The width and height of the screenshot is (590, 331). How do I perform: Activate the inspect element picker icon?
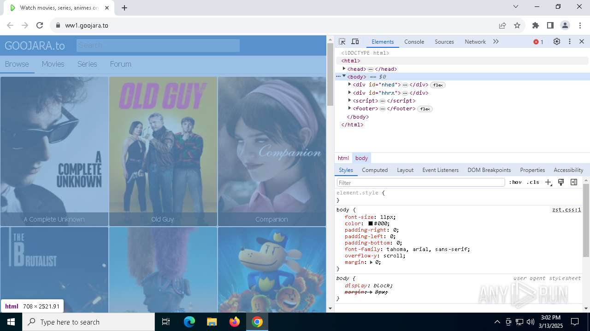coord(342,41)
